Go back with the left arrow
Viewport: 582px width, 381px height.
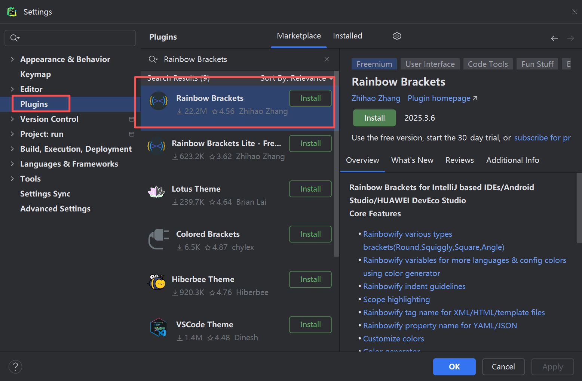554,38
